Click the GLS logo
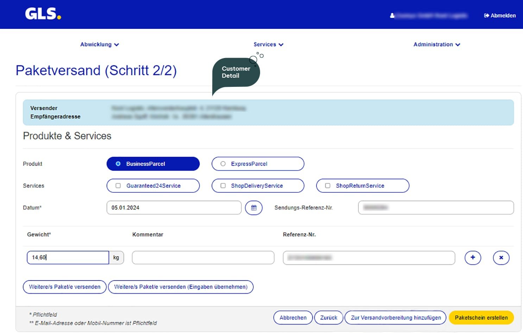 tap(43, 14)
